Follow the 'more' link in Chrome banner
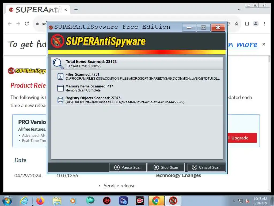Image resolution: width=274 pixels, height=206 pixels. [247, 45]
